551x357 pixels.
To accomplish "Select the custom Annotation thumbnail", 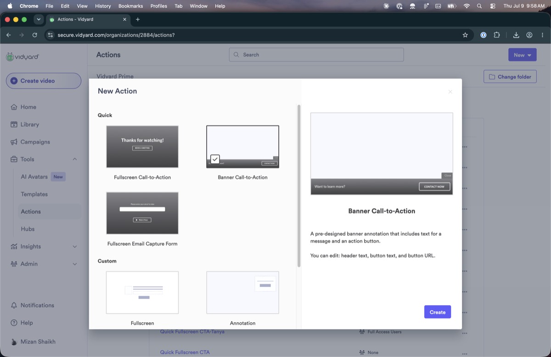I will click(242, 292).
